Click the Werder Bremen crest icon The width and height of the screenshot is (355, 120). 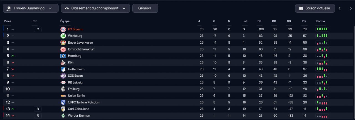pyautogui.click(x=63, y=116)
